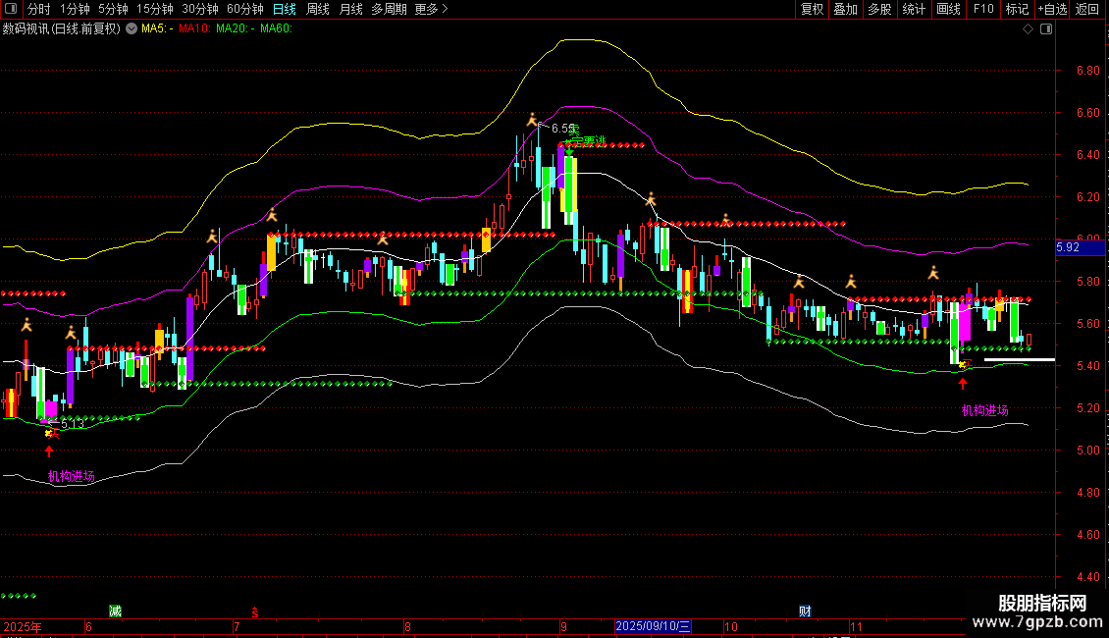This screenshot has height=638, width=1109.
Task: Click the panel layout icon beside diamond
Action: [1046, 29]
